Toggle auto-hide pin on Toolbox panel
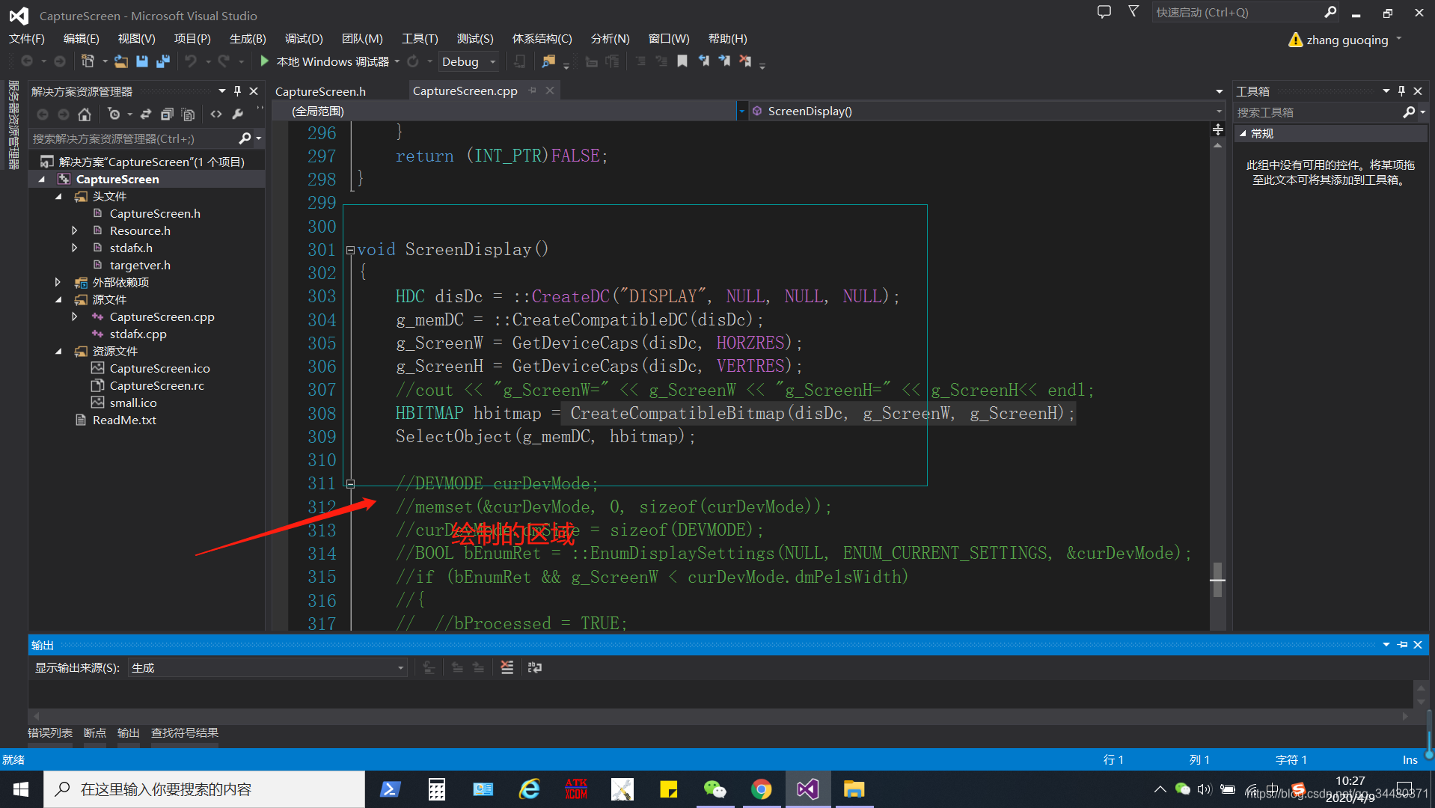This screenshot has height=808, width=1435. (x=1401, y=91)
